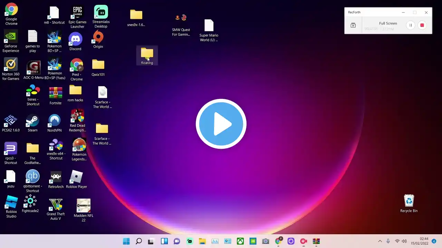The image size is (442, 248).
Task: Click the 'Full Screen' label in RecForth
Action: (x=388, y=23)
